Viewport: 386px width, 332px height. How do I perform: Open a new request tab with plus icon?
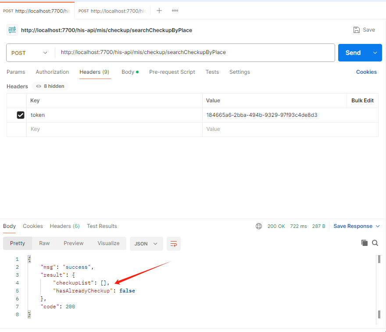tap(159, 11)
